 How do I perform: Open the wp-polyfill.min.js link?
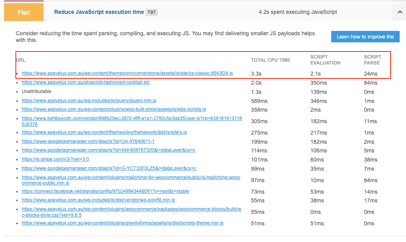[x=98, y=200]
